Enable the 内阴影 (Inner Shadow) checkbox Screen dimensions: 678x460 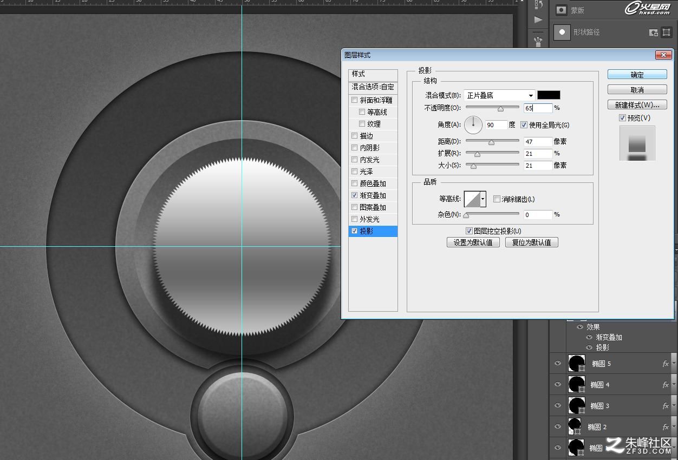(355, 148)
